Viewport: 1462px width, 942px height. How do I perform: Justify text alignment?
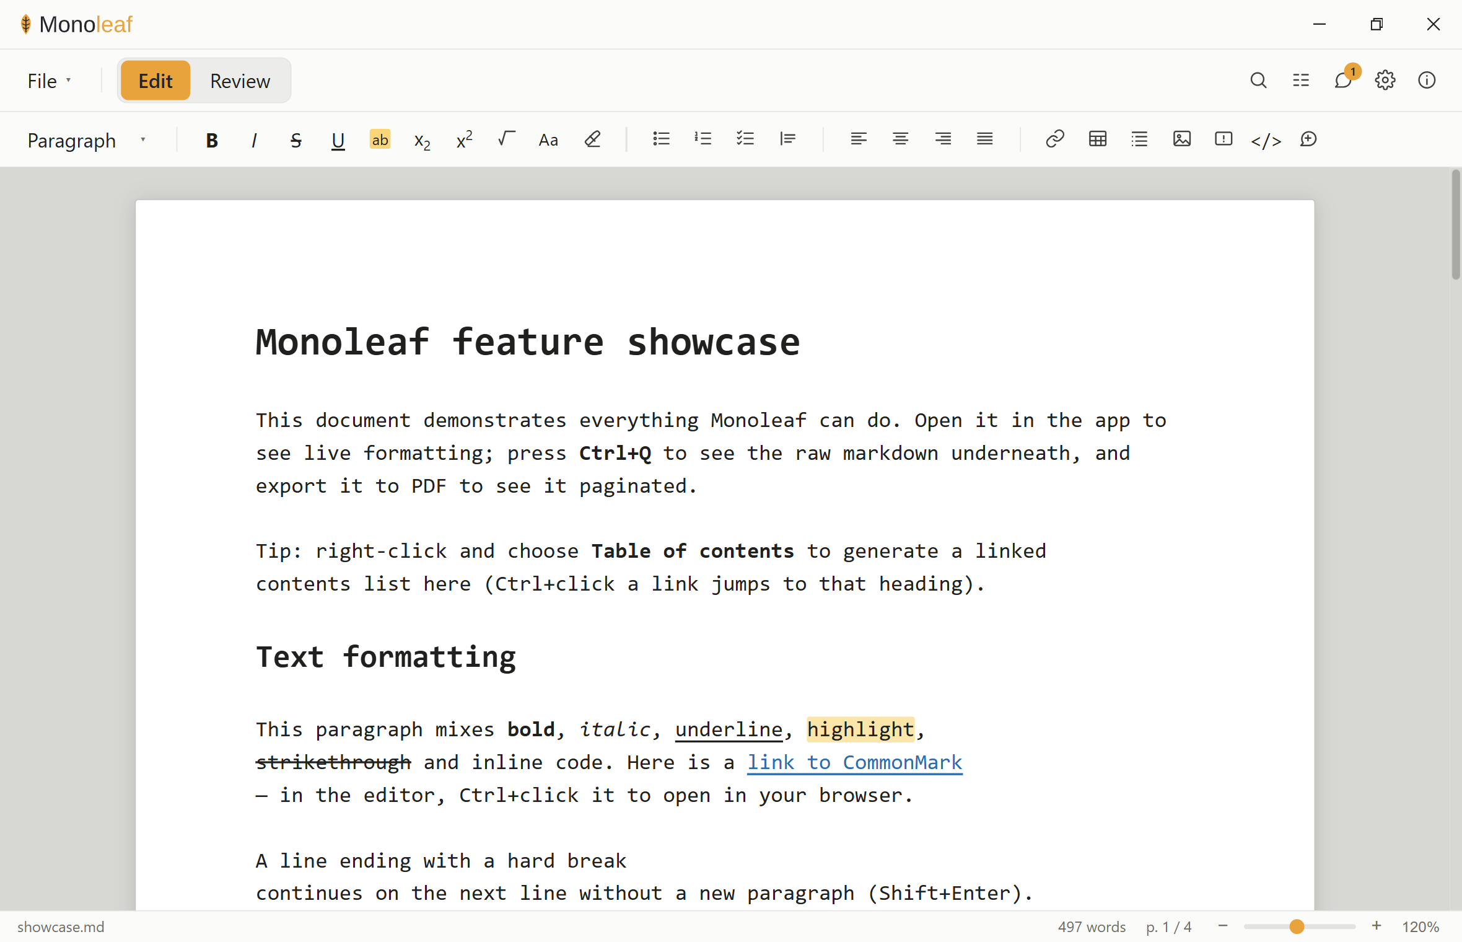coord(984,139)
